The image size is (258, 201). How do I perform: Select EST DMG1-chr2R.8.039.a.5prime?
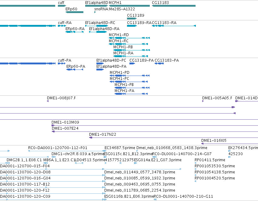[x=78, y=154]
